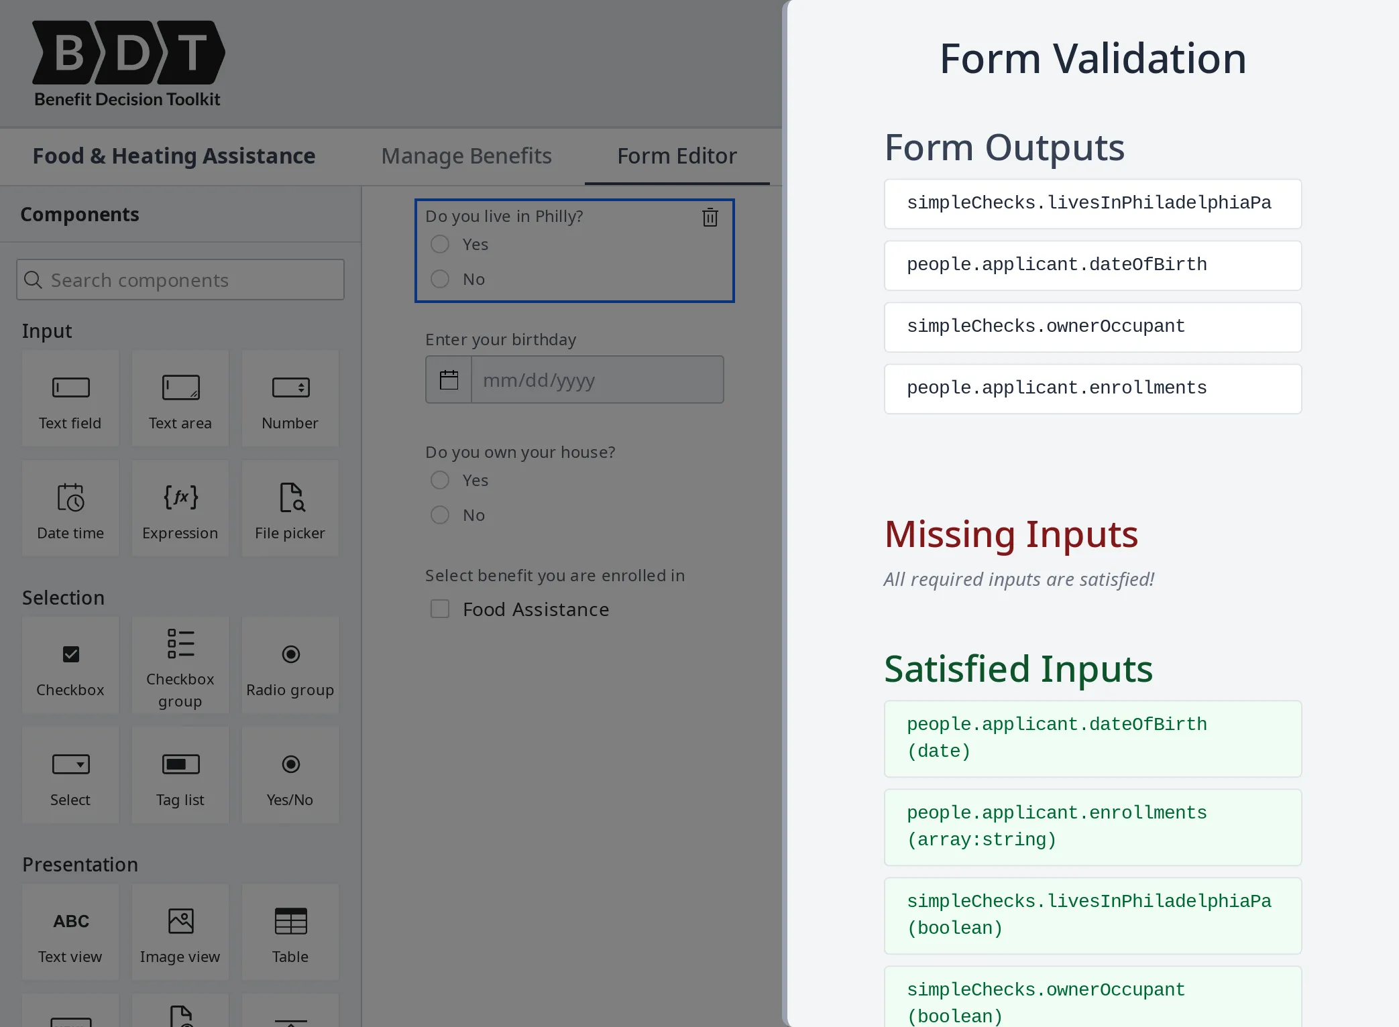Screen dimensions: 1399x1027
Task: Delete the Philly question with the trash icon
Action: [710, 217]
